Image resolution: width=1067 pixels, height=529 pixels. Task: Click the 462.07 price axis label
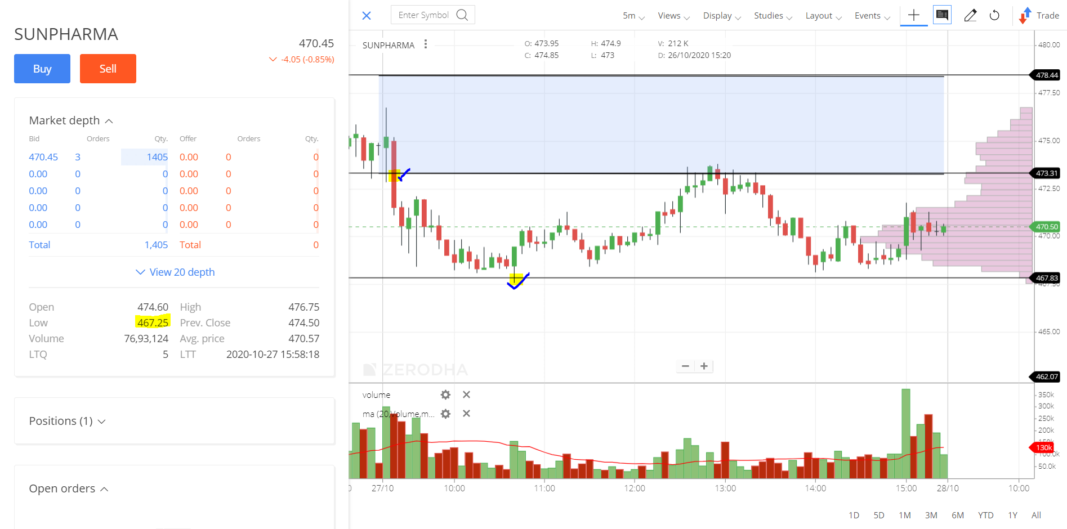tap(1045, 376)
